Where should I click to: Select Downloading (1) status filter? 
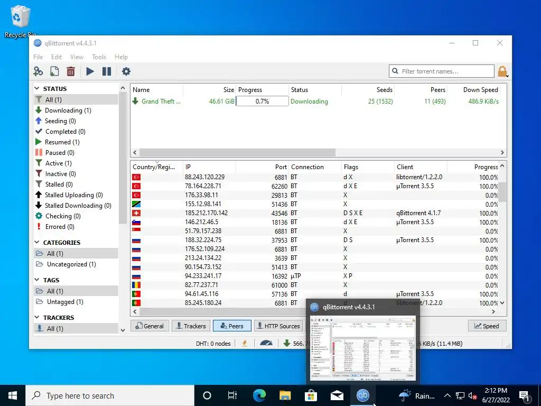pos(76,110)
